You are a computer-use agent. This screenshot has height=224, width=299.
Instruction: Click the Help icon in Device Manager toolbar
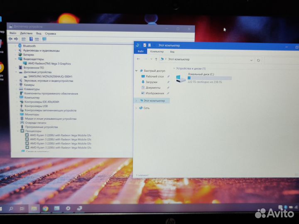point(31,39)
